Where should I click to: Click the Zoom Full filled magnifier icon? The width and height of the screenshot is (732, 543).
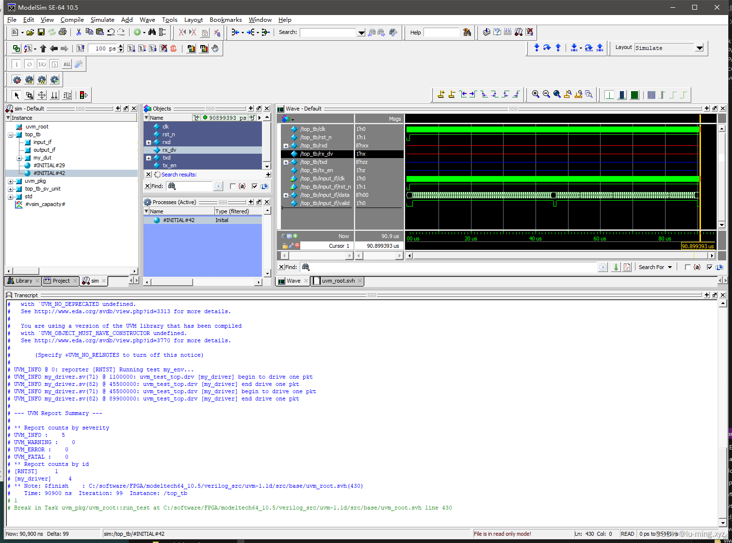pyautogui.click(x=557, y=95)
